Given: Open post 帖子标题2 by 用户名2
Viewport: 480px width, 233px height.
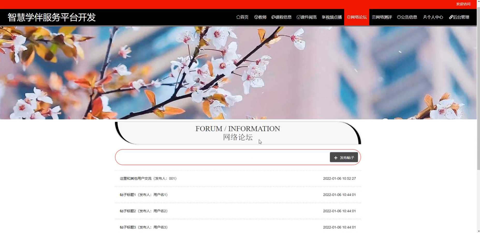Looking at the screenshot, I should [144, 211].
